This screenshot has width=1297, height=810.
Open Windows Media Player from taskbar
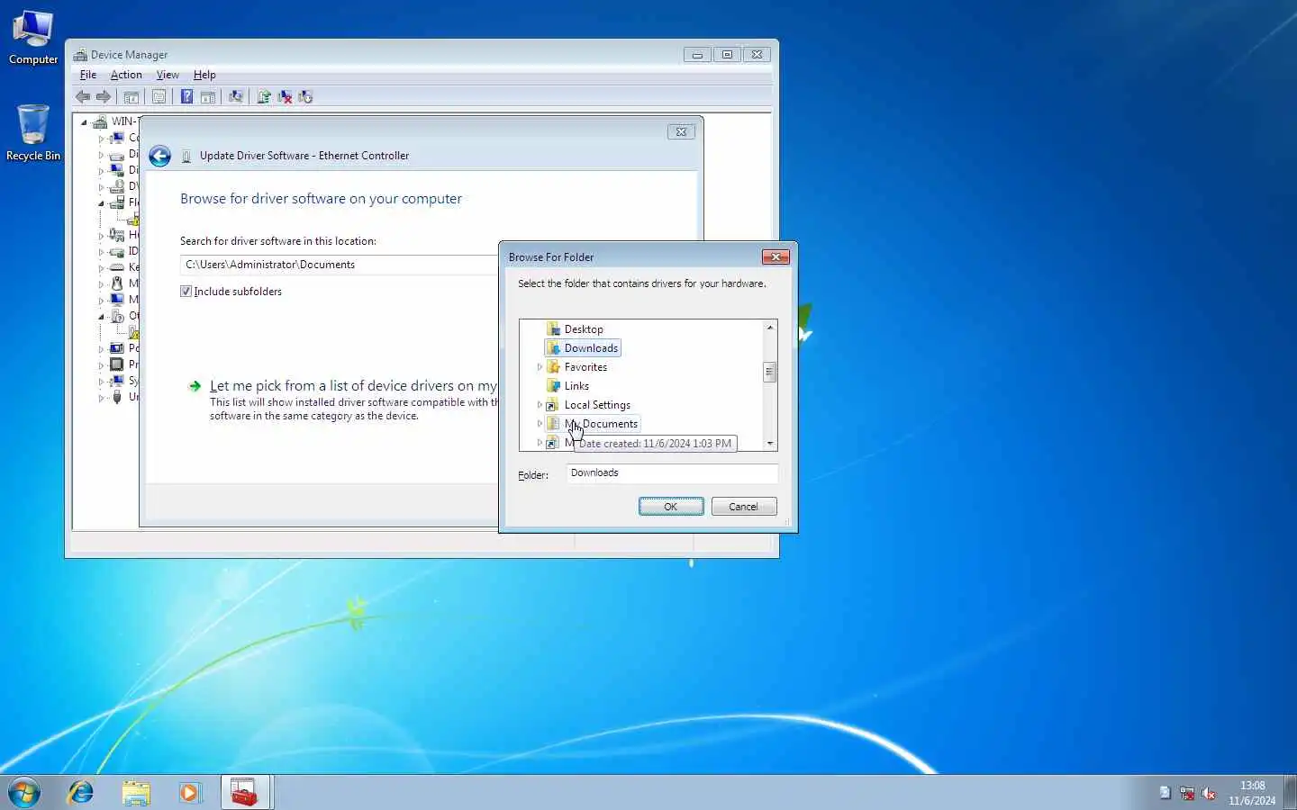[x=189, y=793]
